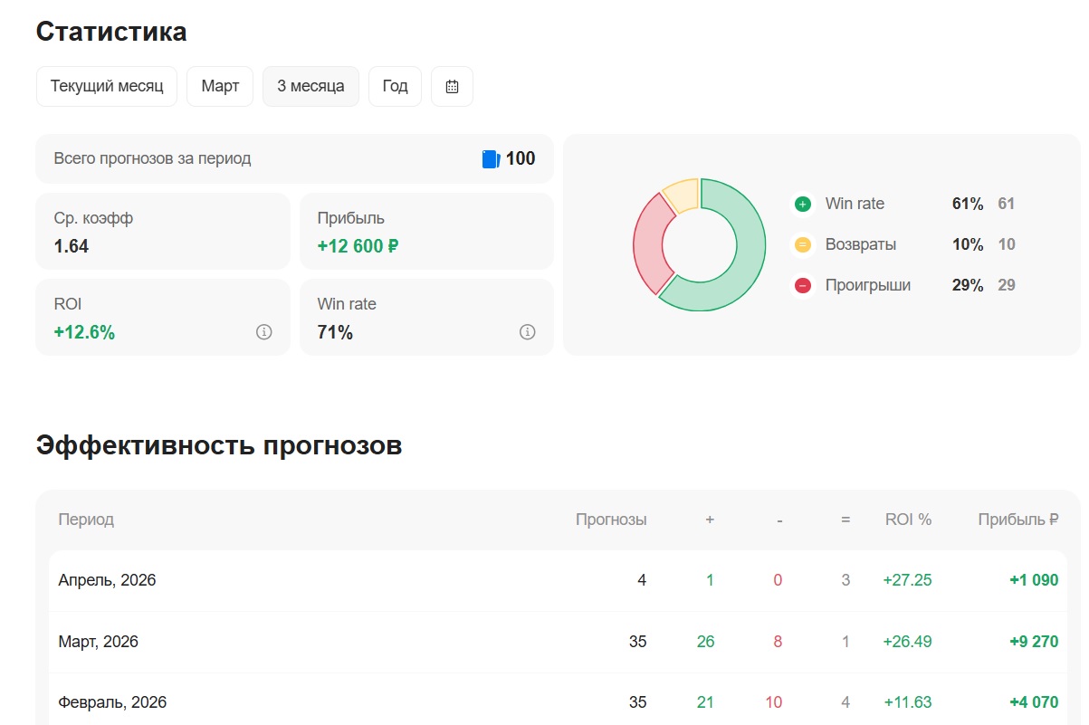Click losses count 10 in Февраль row
This screenshot has height=725, width=1089.
click(x=773, y=702)
